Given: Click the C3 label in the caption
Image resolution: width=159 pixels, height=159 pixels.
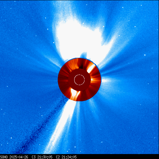Looking at the screenshot, I should coord(34,157).
